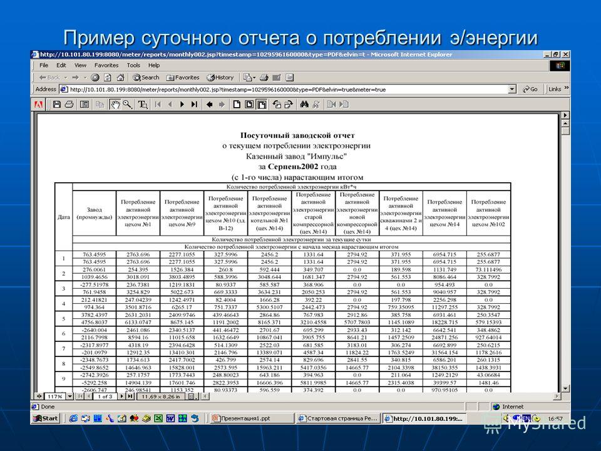
Task: Open the zoom percentage dropdown at 117%
Action: pyautogui.click(x=70, y=396)
